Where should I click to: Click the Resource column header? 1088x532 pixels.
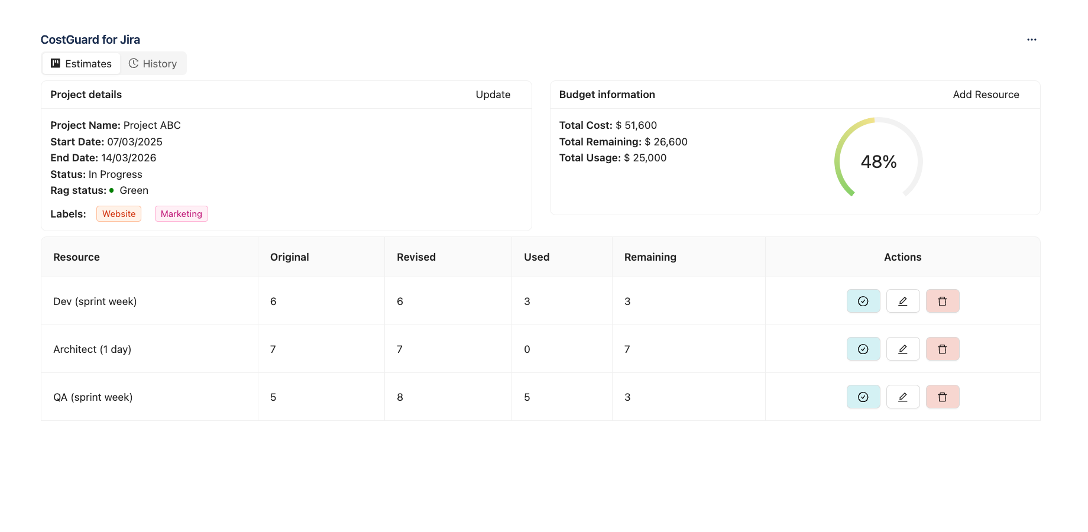[x=76, y=257]
